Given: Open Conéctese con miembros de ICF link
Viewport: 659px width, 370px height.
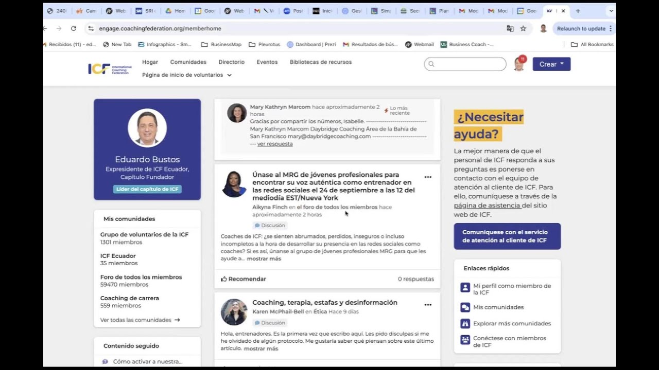Looking at the screenshot, I should tap(504, 341).
